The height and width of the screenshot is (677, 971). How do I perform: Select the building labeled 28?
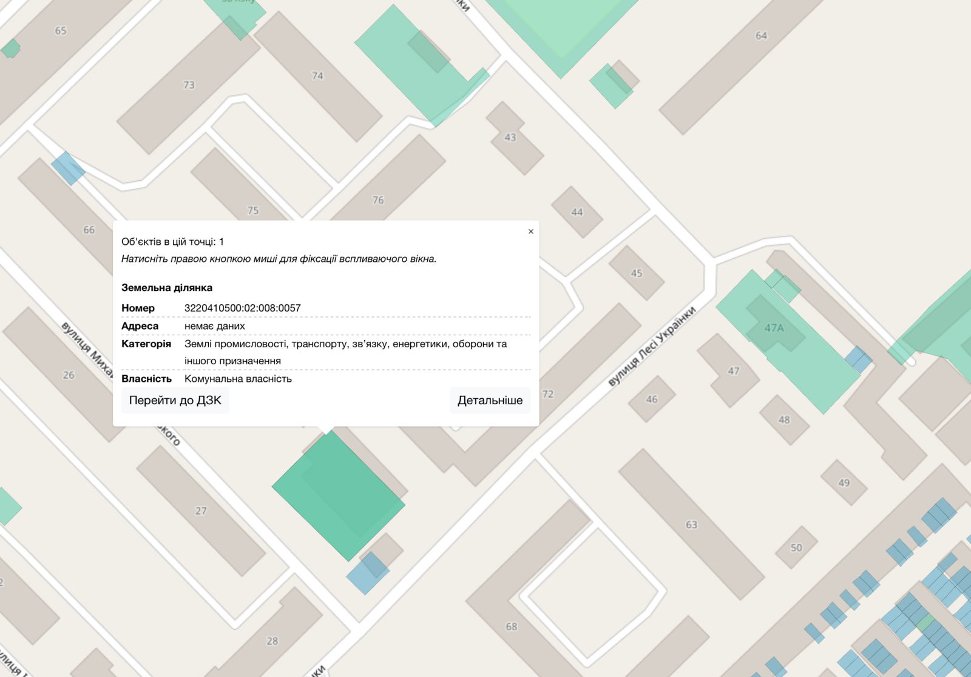point(272,641)
